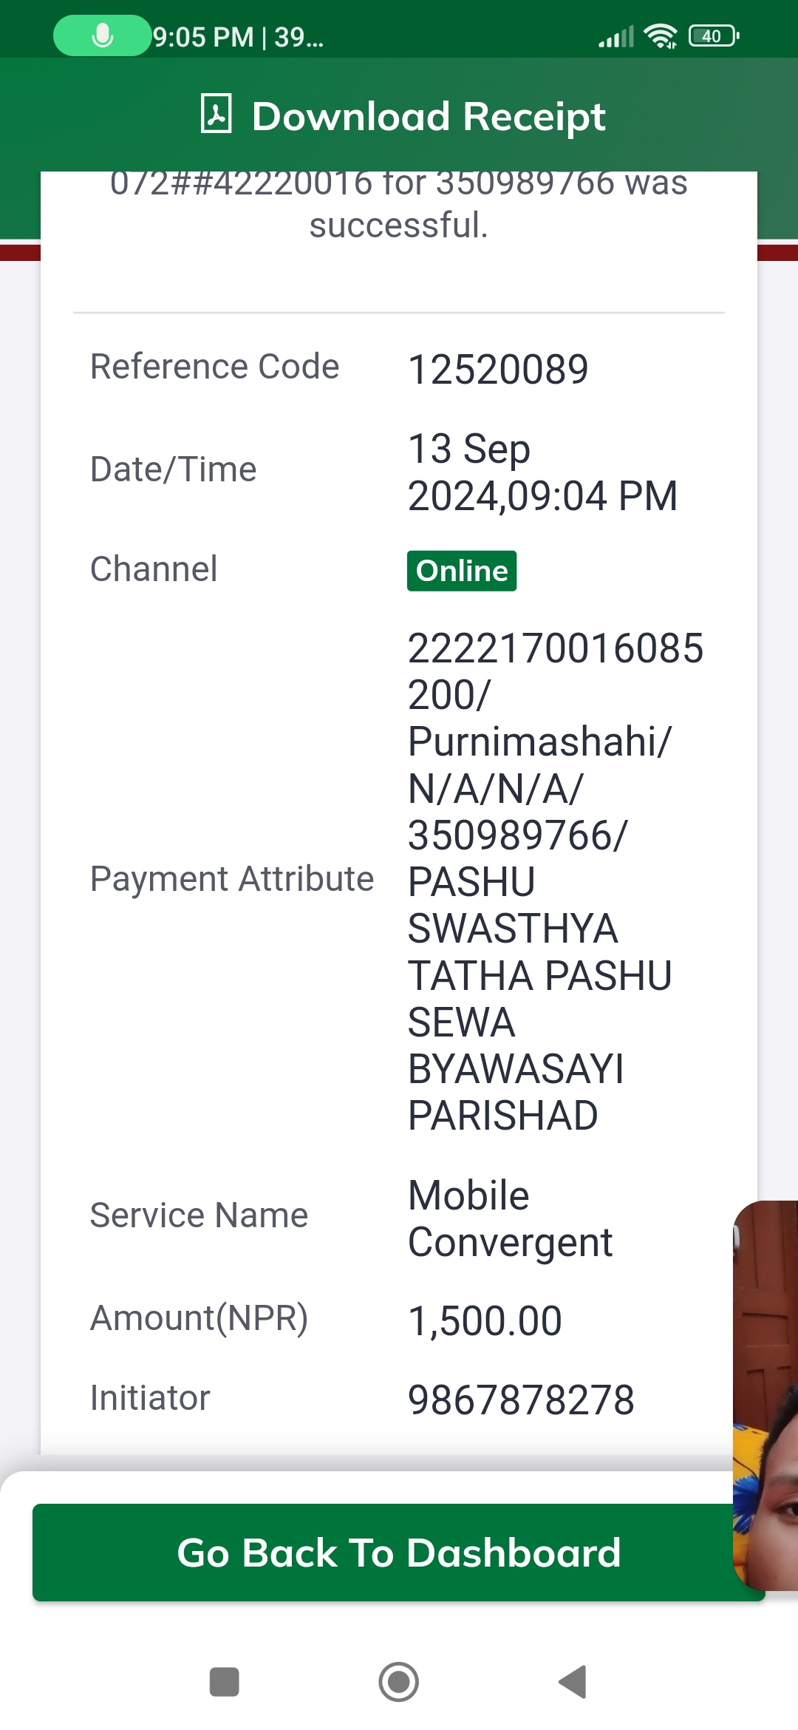This screenshot has height=1730, width=798.
Task: Tap the battery level icon
Action: tap(714, 35)
